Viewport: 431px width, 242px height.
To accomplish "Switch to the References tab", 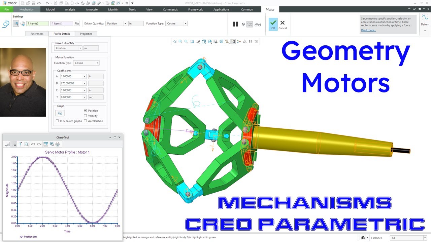I will [37, 34].
